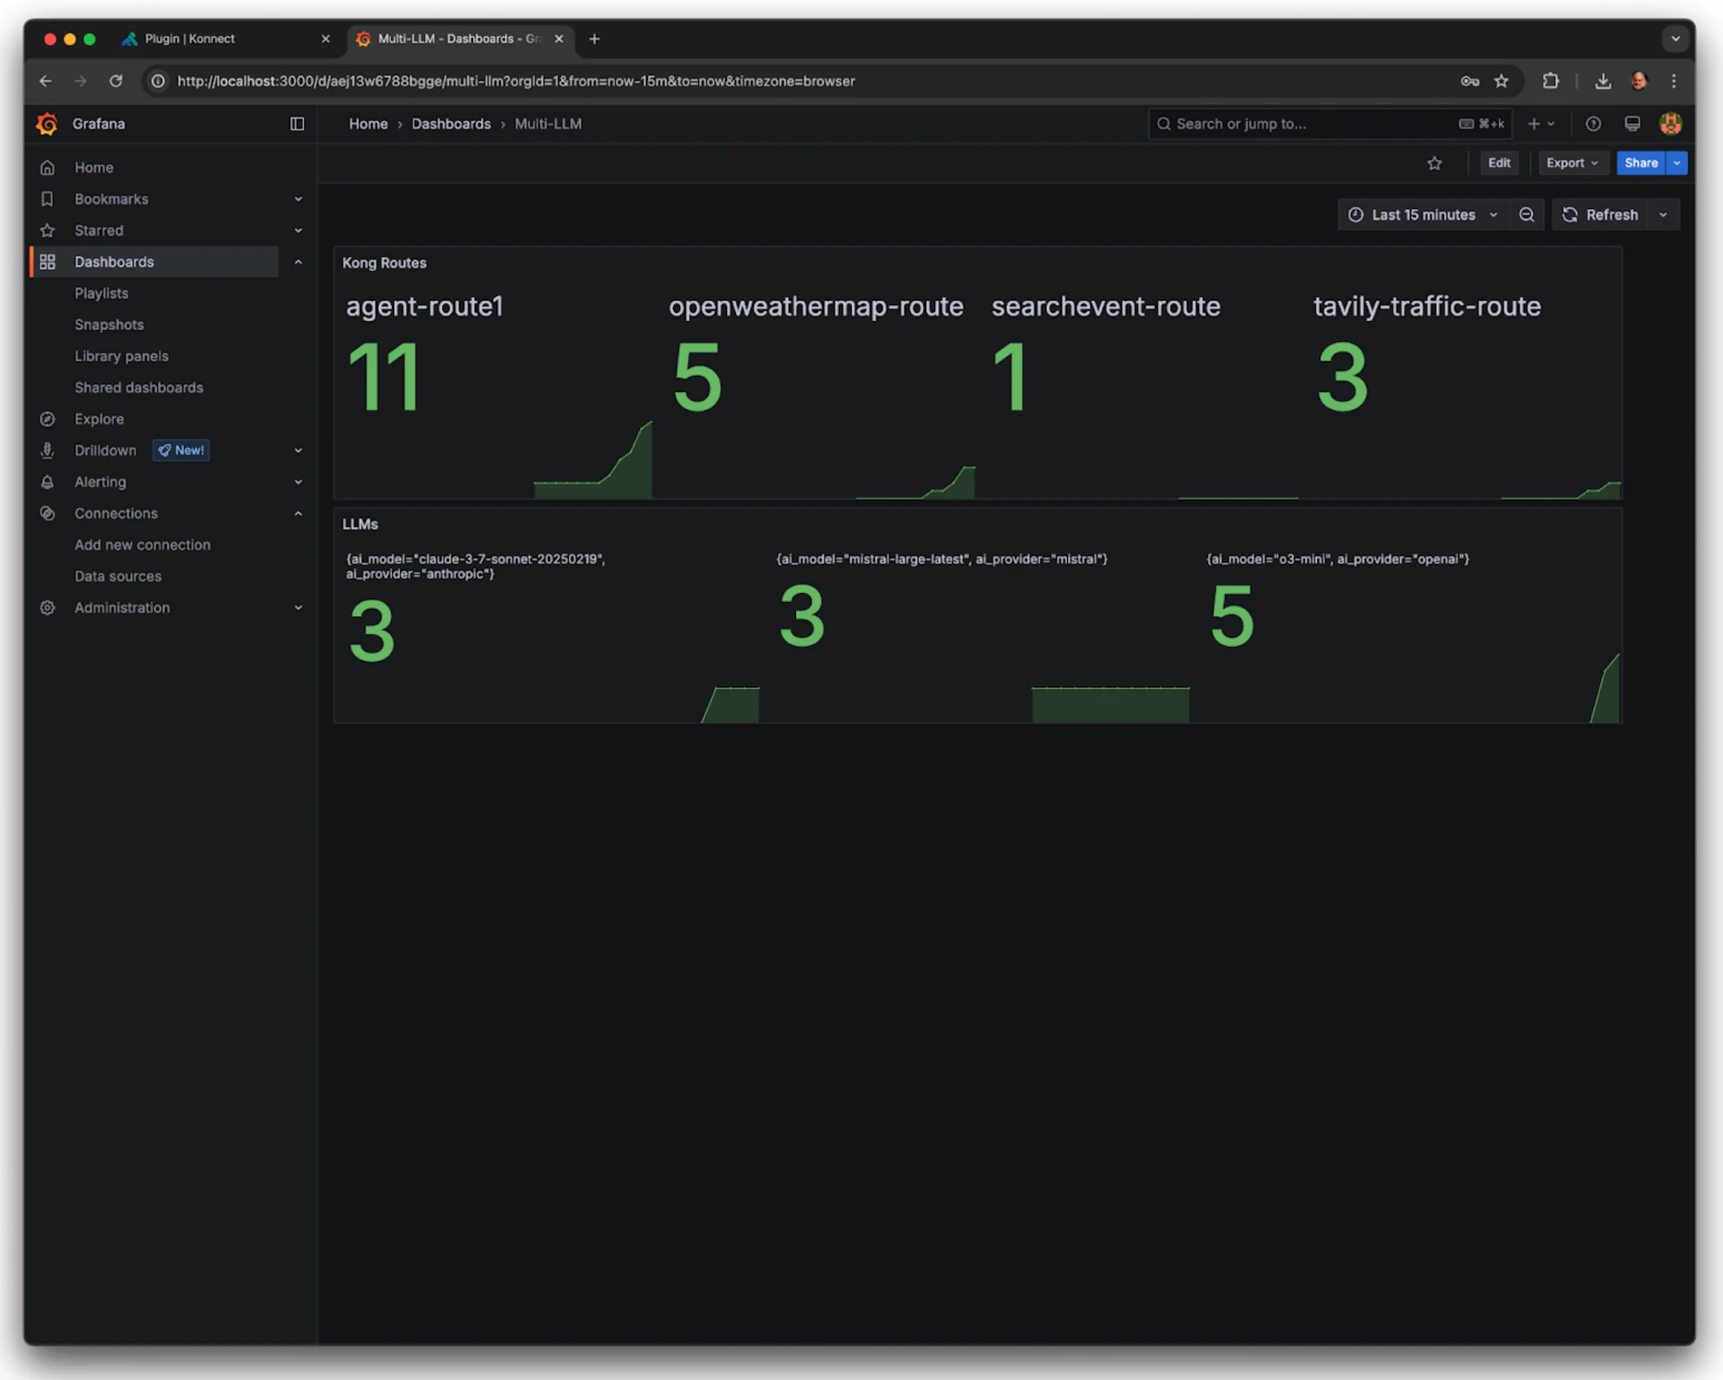The width and height of the screenshot is (1723, 1380).
Task: Click the Refresh dashboard button
Action: 1601,214
